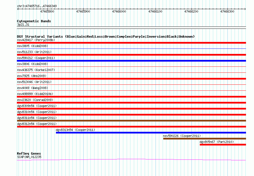This screenshot has height=176, width=254.
Task: Select the 3p21.31 band label
Action: (23, 25)
